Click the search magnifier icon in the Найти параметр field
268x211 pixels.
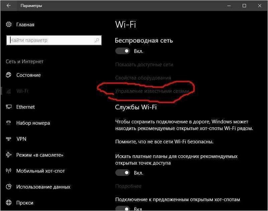tap(97, 40)
